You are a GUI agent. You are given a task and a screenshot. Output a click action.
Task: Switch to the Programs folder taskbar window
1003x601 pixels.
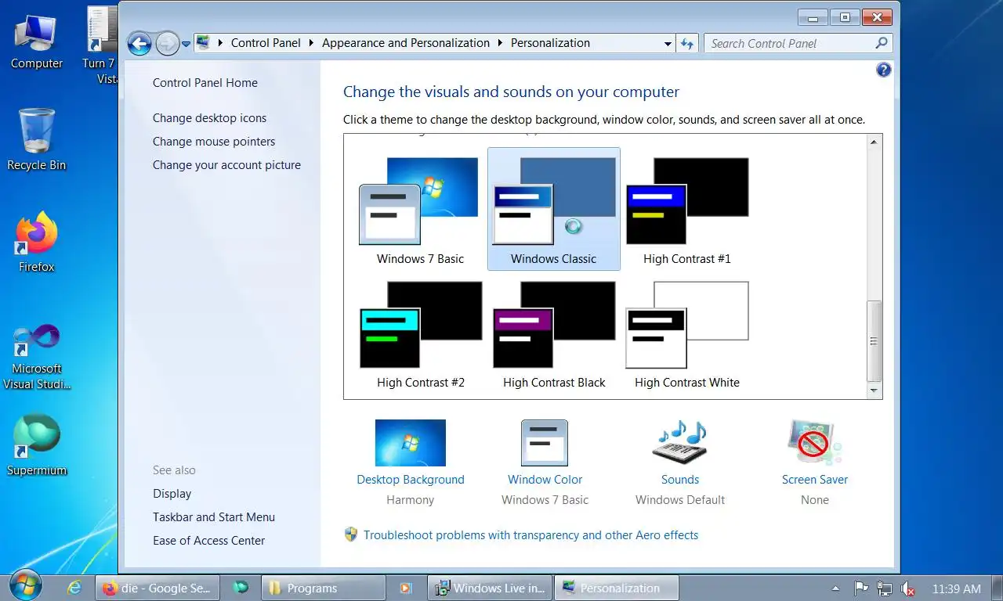point(324,588)
